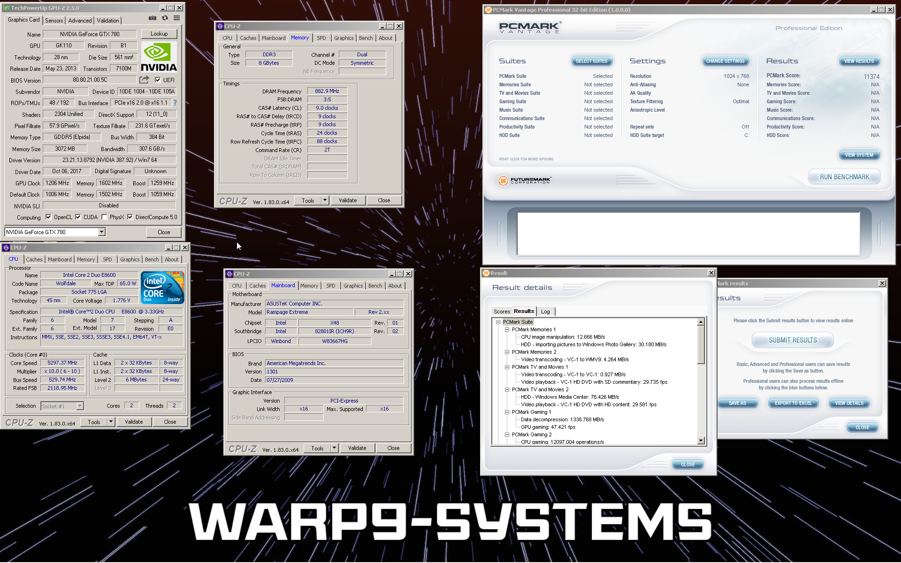Viewport: 901px width, 563px height.
Task: Click the CPU-Z Mainboard window title icon
Action: click(x=229, y=274)
